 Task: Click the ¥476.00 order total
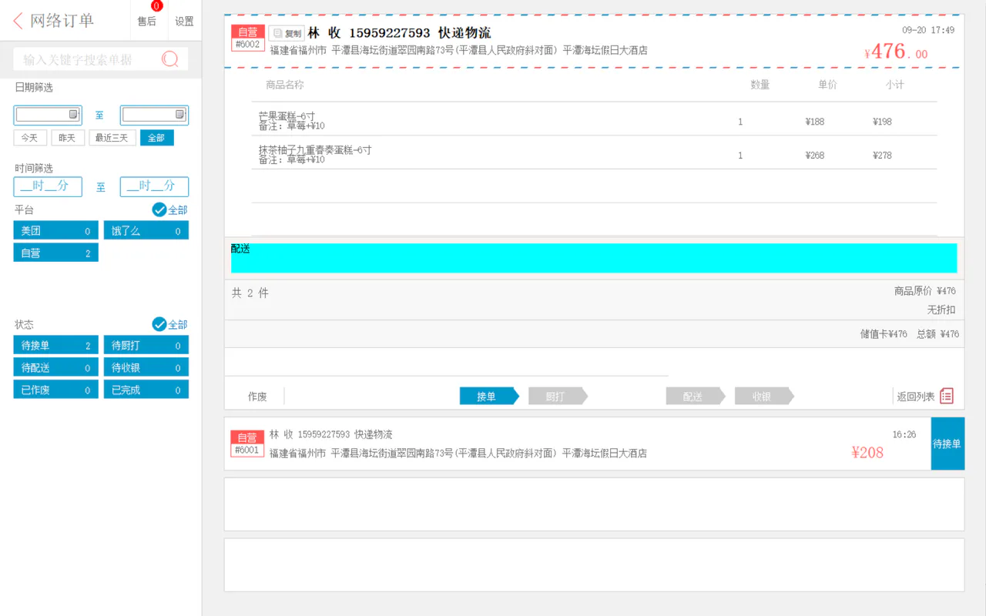[x=896, y=52]
